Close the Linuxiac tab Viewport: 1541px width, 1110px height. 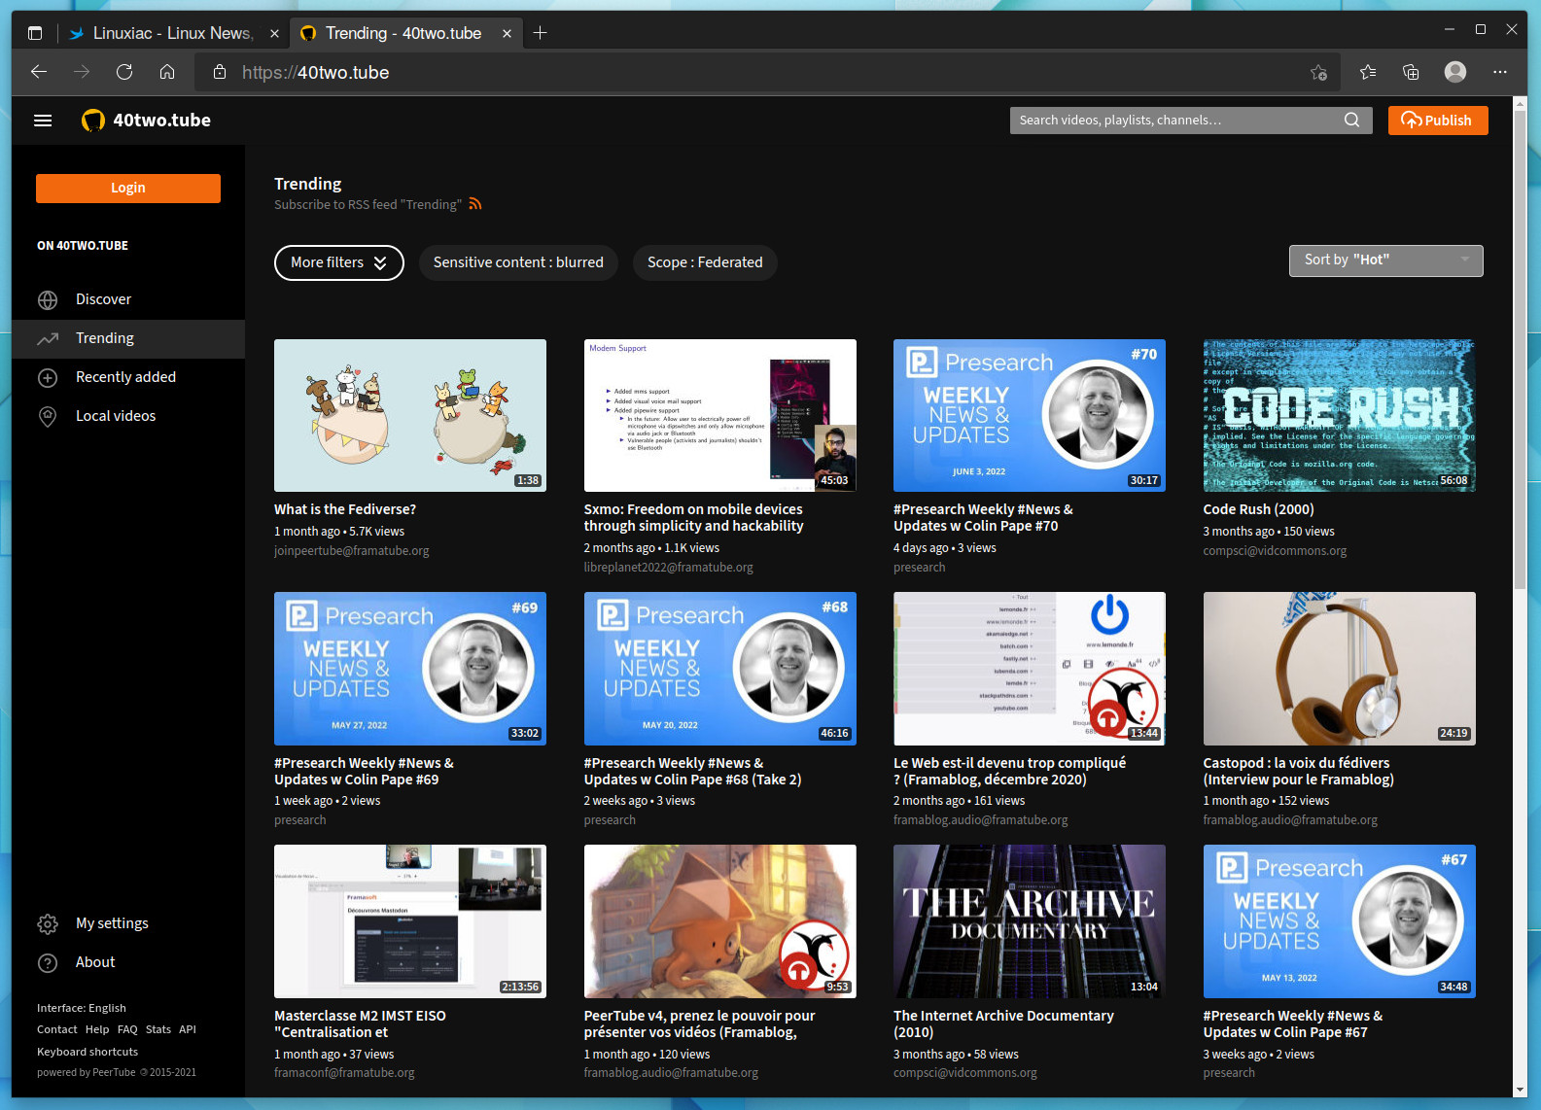click(274, 33)
